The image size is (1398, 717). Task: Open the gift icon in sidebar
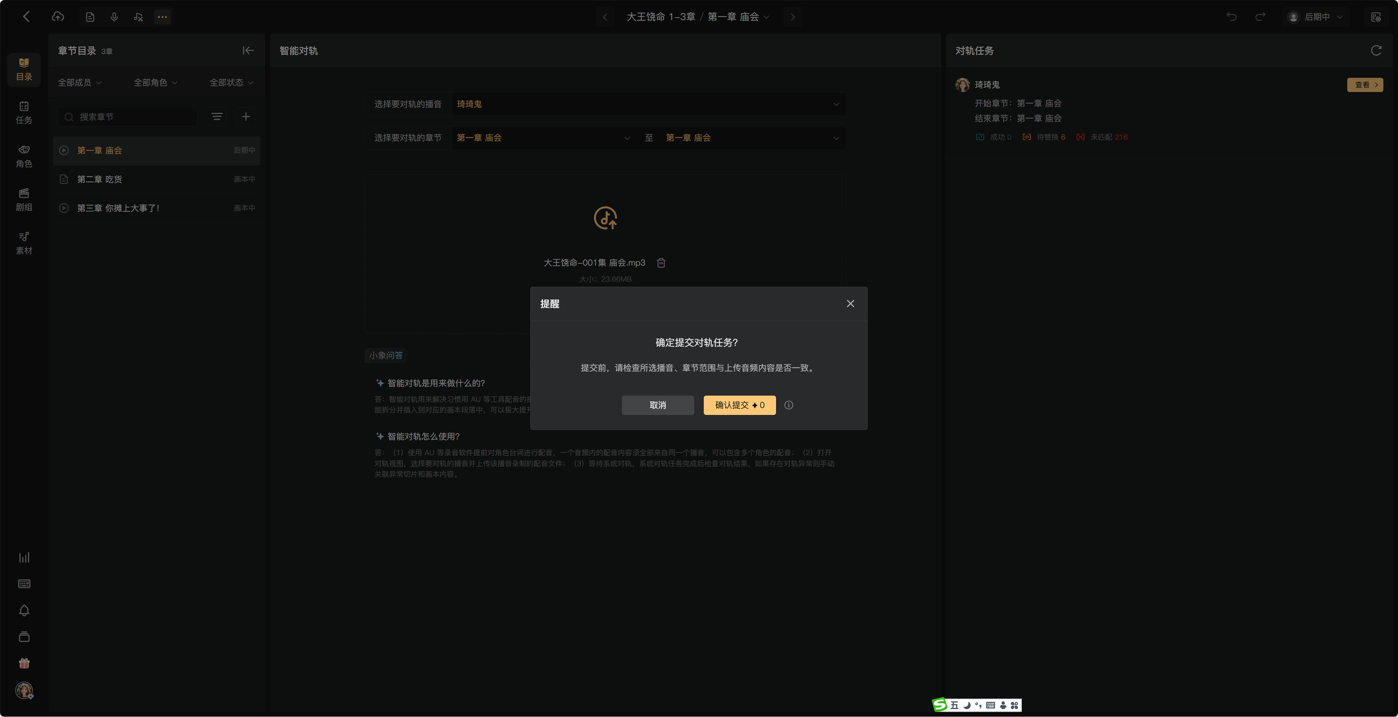click(24, 663)
